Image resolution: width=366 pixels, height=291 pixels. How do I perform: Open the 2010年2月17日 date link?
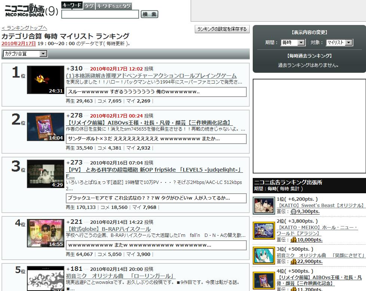19,44
